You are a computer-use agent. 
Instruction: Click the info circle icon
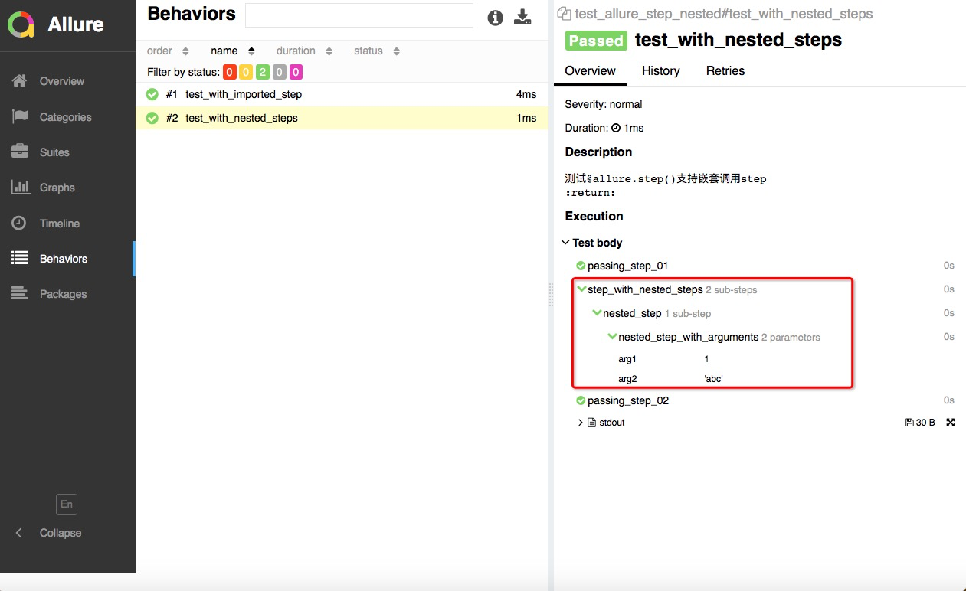[496, 17]
